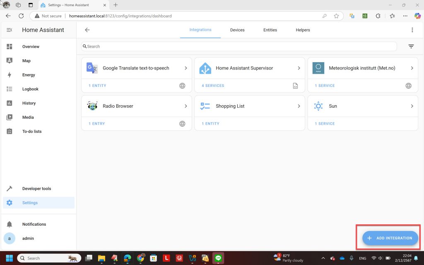The height and width of the screenshot is (265, 424).
Task: Click the Add Integration button
Action: (x=390, y=238)
